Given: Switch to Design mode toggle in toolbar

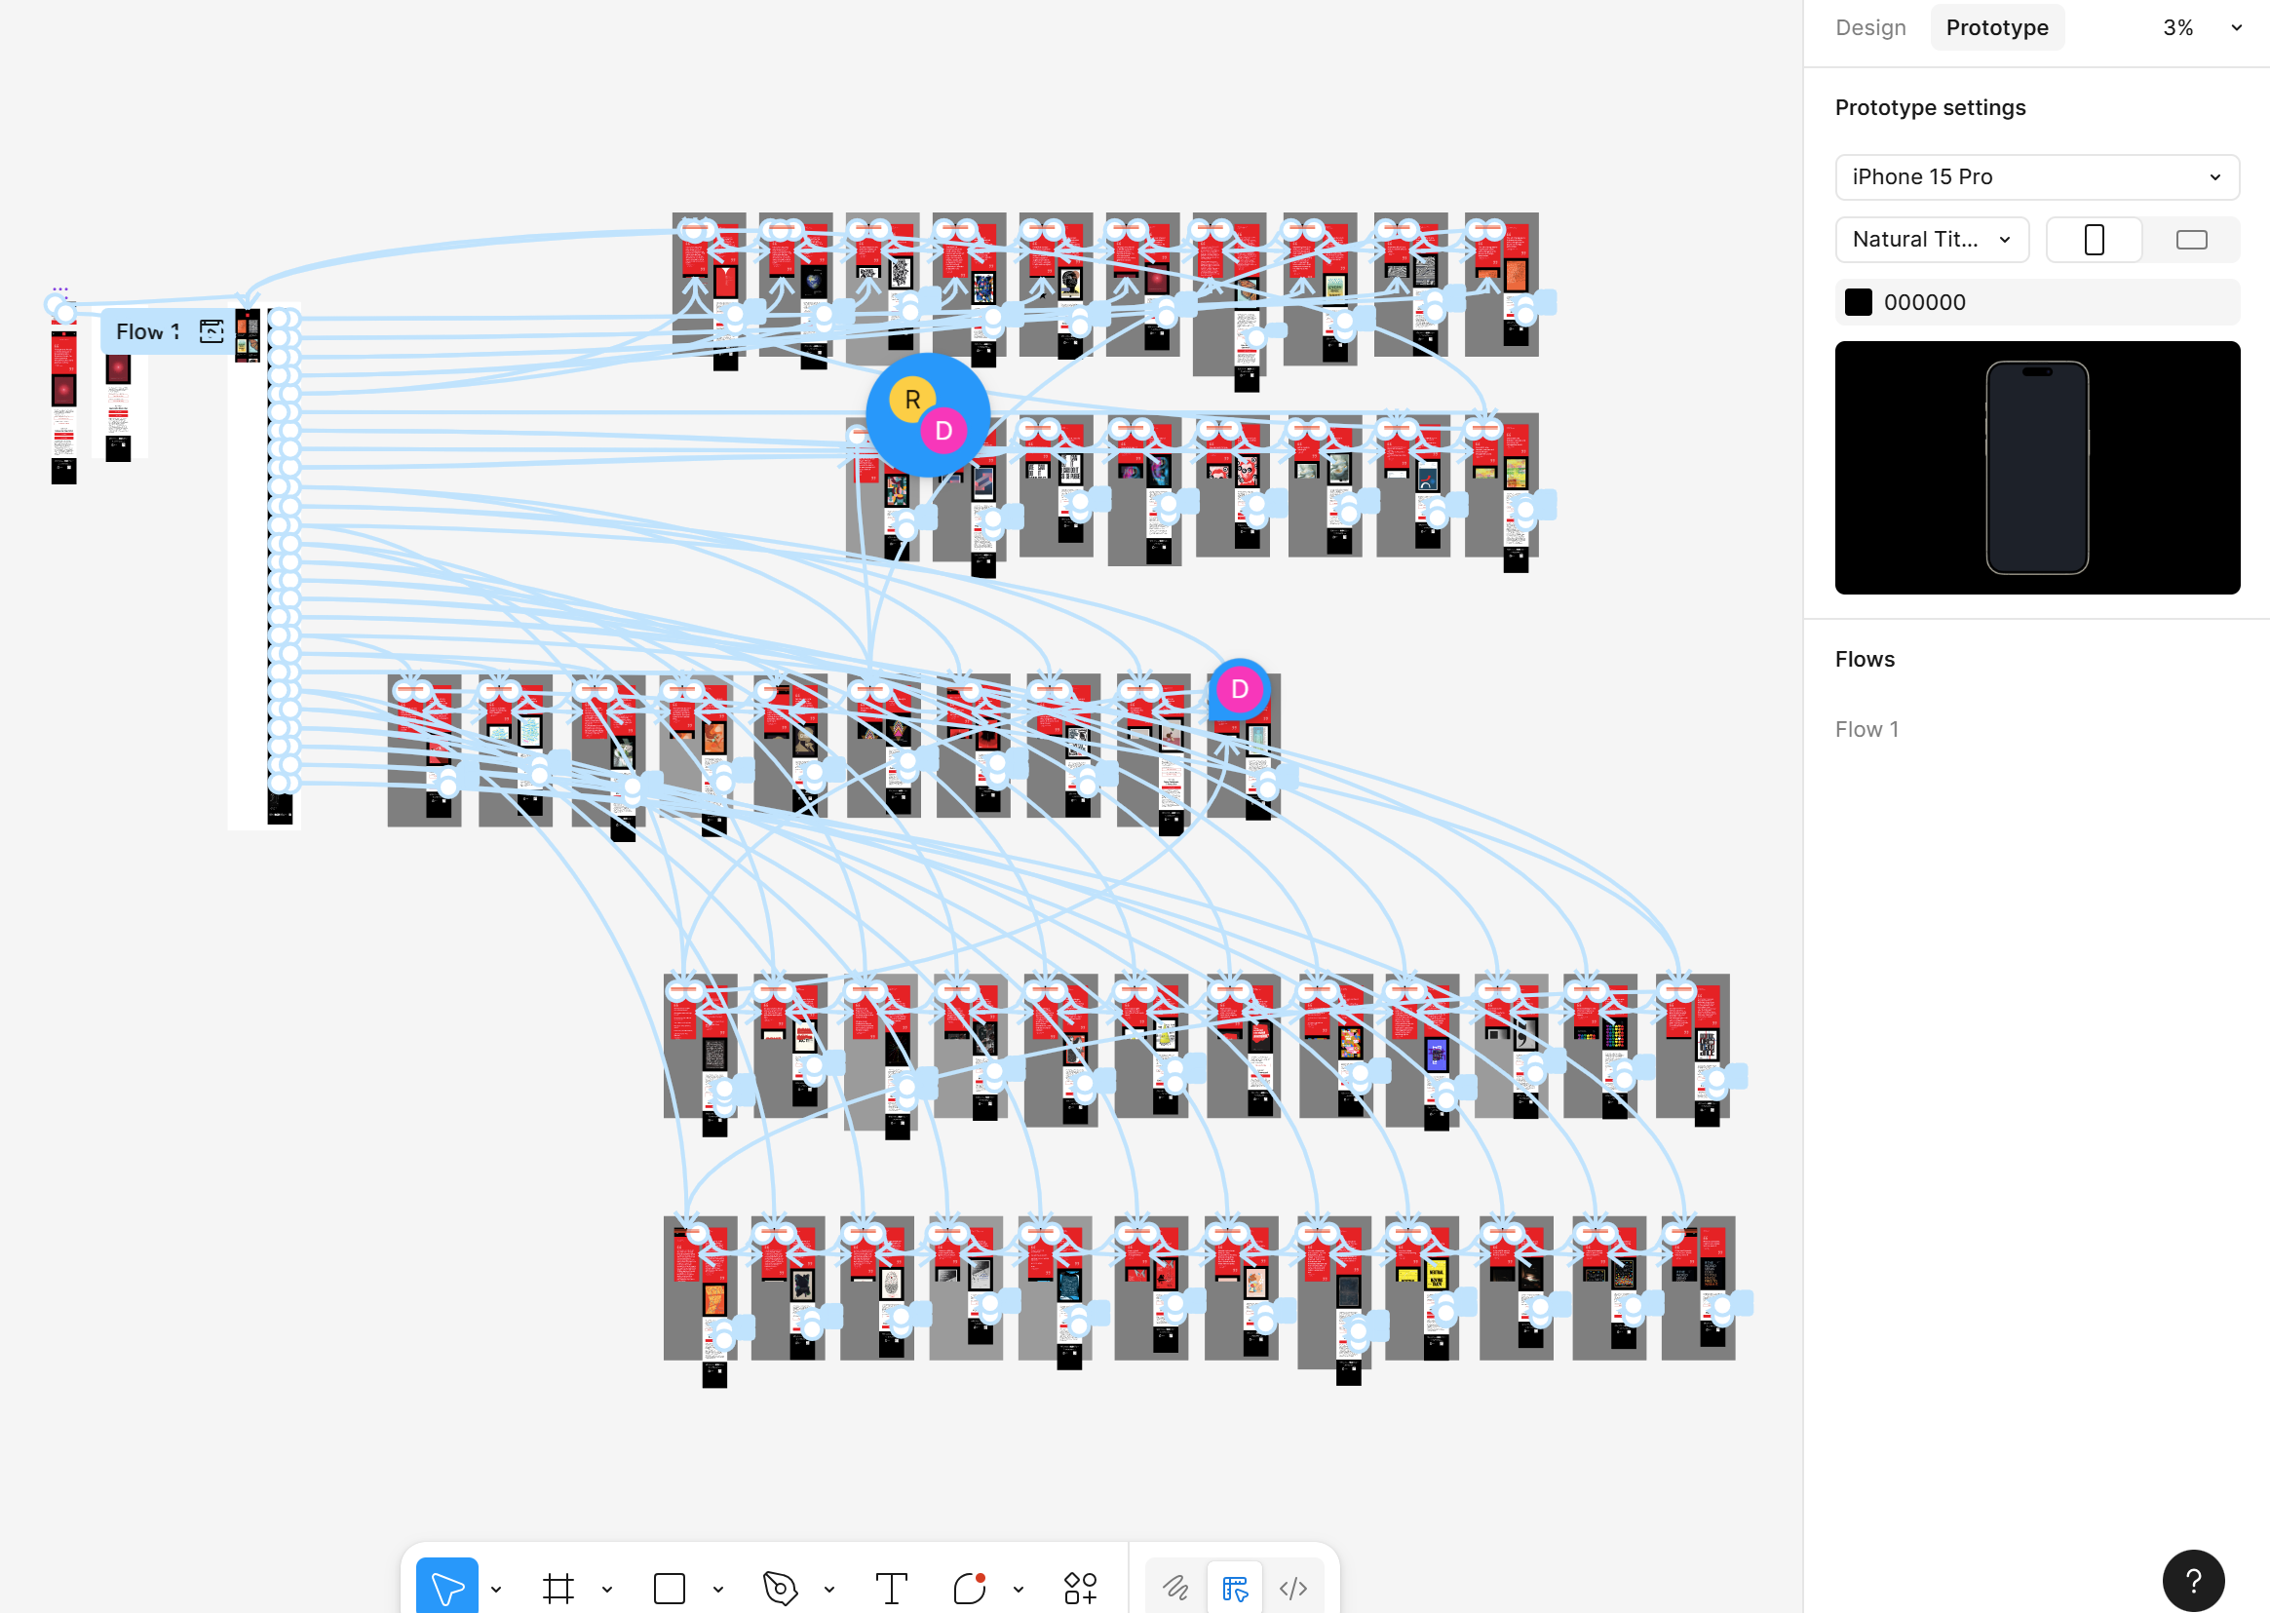Looking at the screenshot, I should [1234, 1588].
